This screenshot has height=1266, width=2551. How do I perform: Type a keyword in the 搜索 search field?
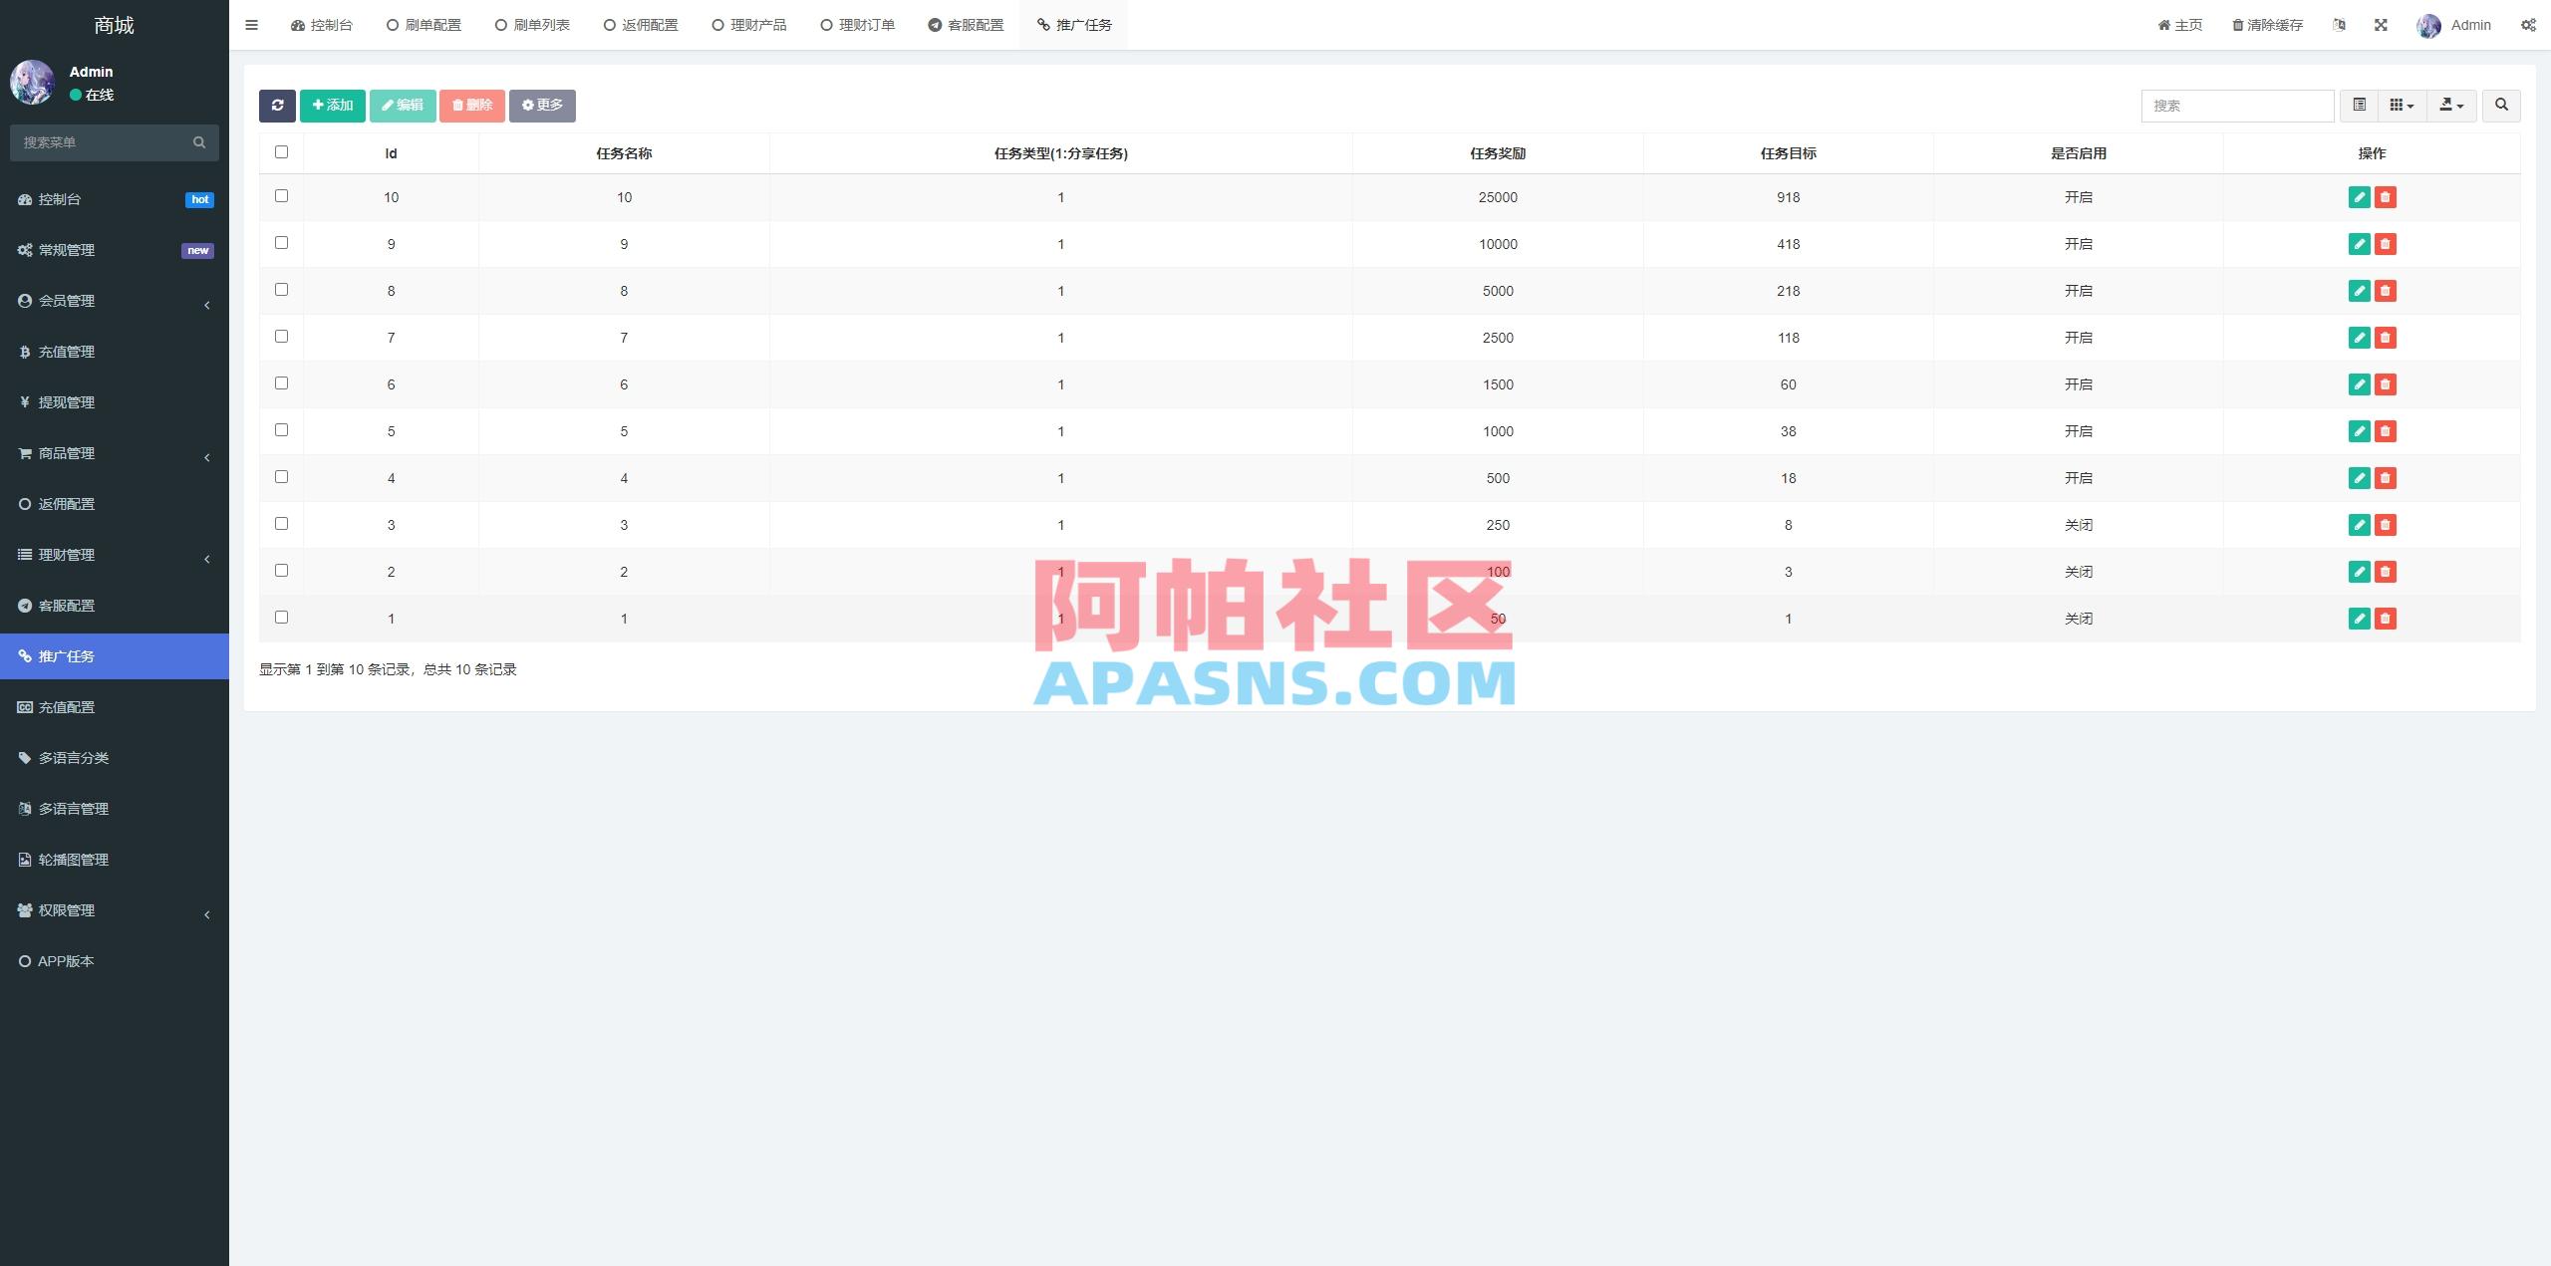point(2236,105)
